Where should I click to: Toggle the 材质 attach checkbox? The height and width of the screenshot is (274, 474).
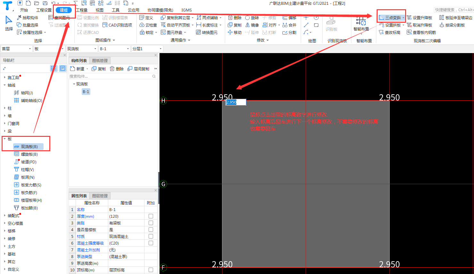click(151, 236)
